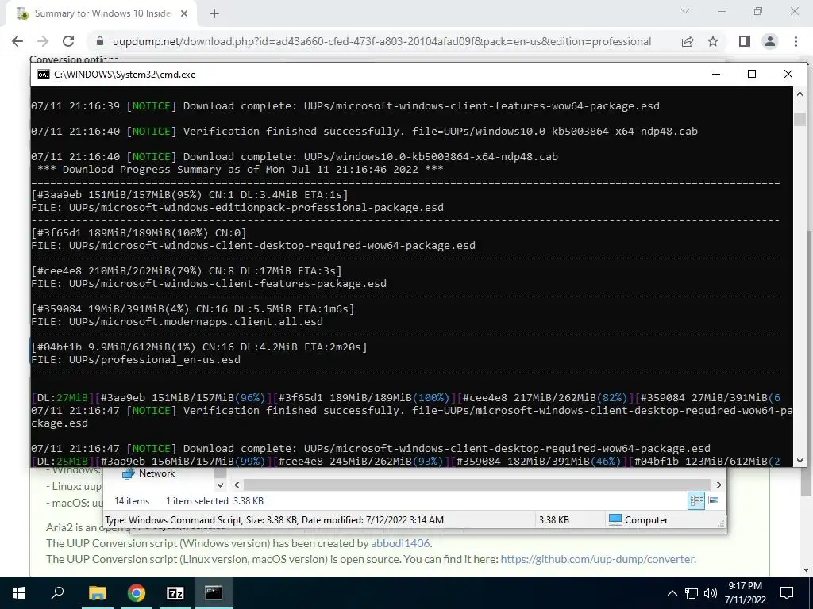Viewport: 813px width, 609px height.
Task: Open github.com/uup-dump/converter link
Action: point(597,559)
